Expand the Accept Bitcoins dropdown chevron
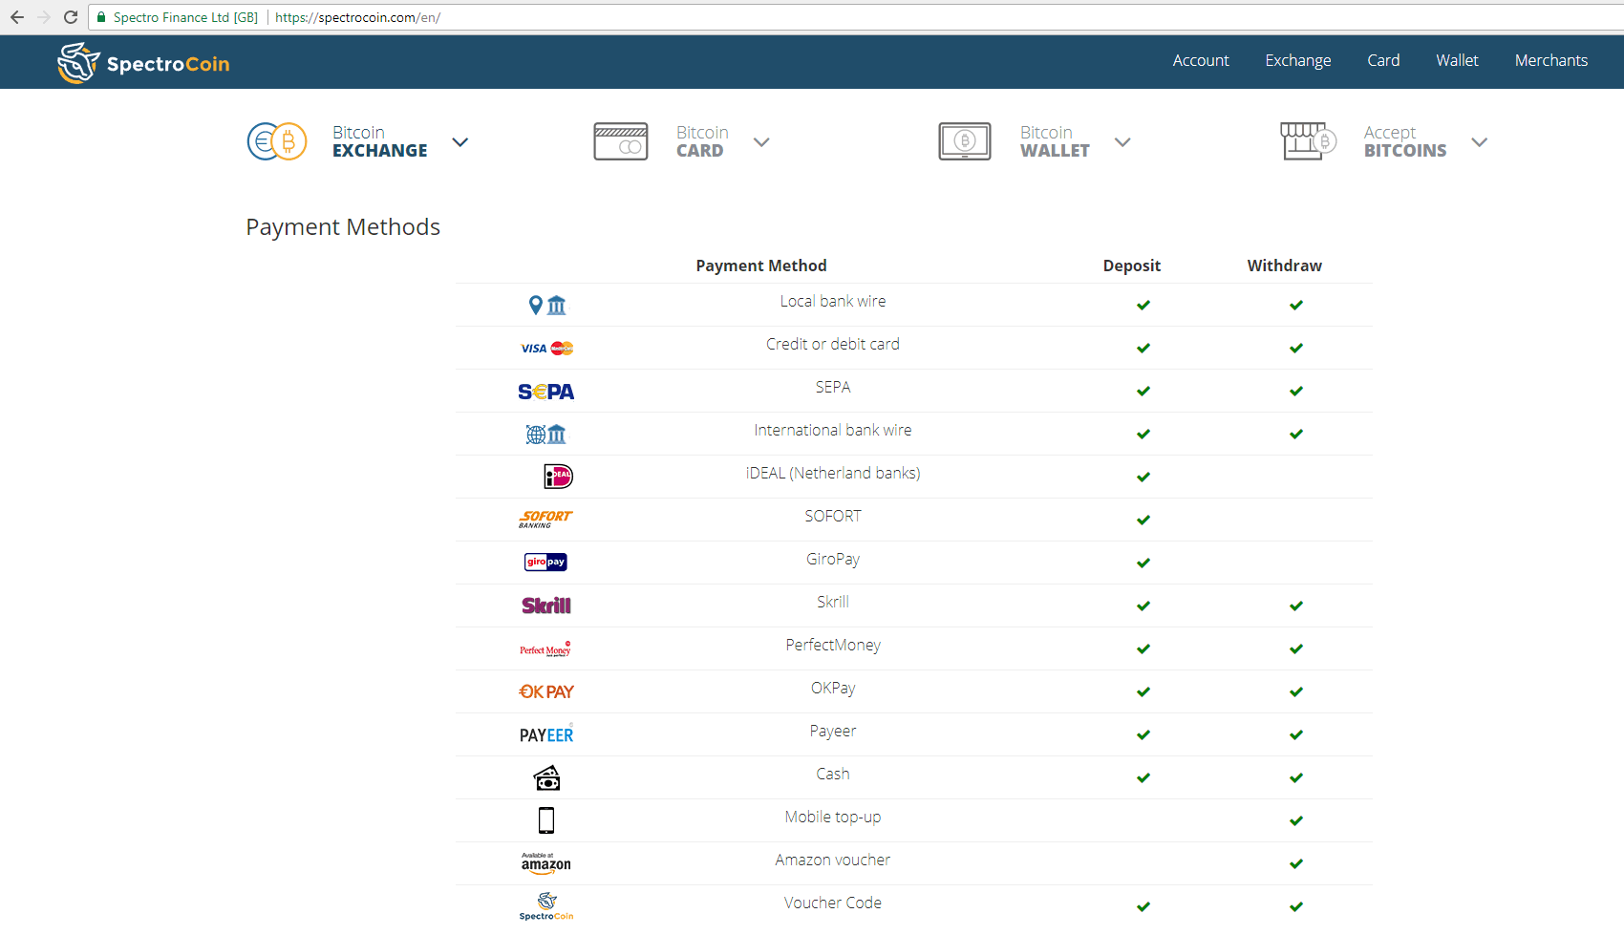1624x935 pixels. [x=1480, y=142]
